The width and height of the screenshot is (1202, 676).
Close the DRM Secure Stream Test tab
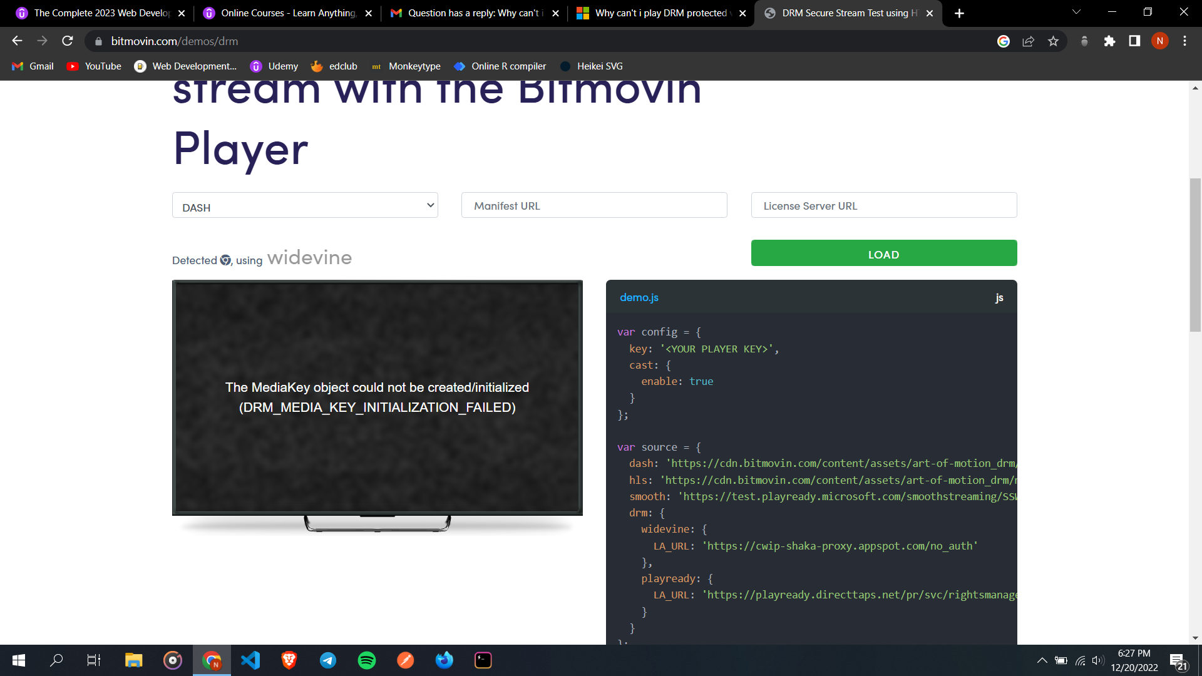tap(930, 13)
